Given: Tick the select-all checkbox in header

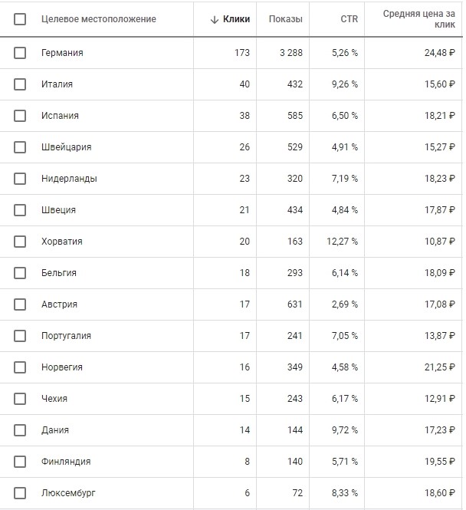Looking at the screenshot, I should click(x=20, y=19).
